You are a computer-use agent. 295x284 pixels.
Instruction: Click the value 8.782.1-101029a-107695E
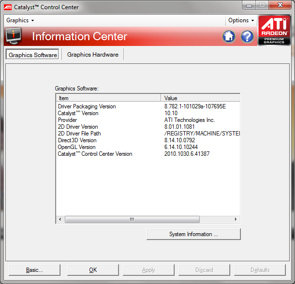click(x=195, y=106)
